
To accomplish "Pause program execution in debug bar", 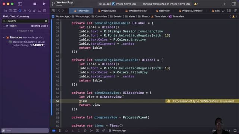I will (60, 131).
